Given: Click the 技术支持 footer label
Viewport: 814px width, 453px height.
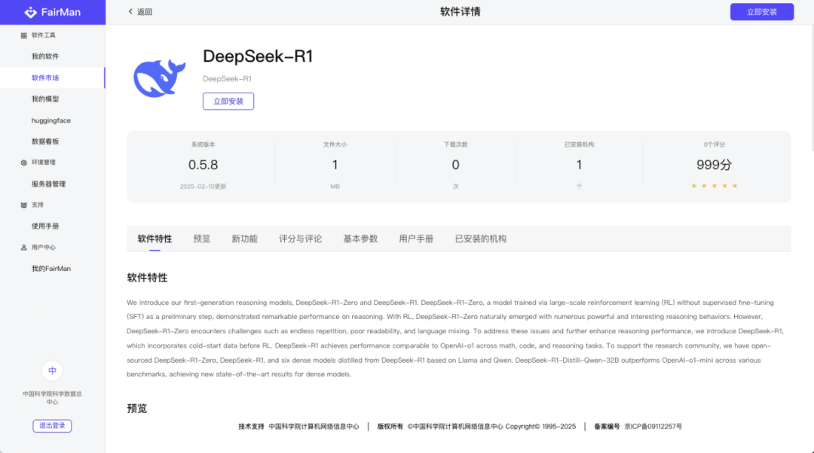Looking at the screenshot, I should 251,427.
